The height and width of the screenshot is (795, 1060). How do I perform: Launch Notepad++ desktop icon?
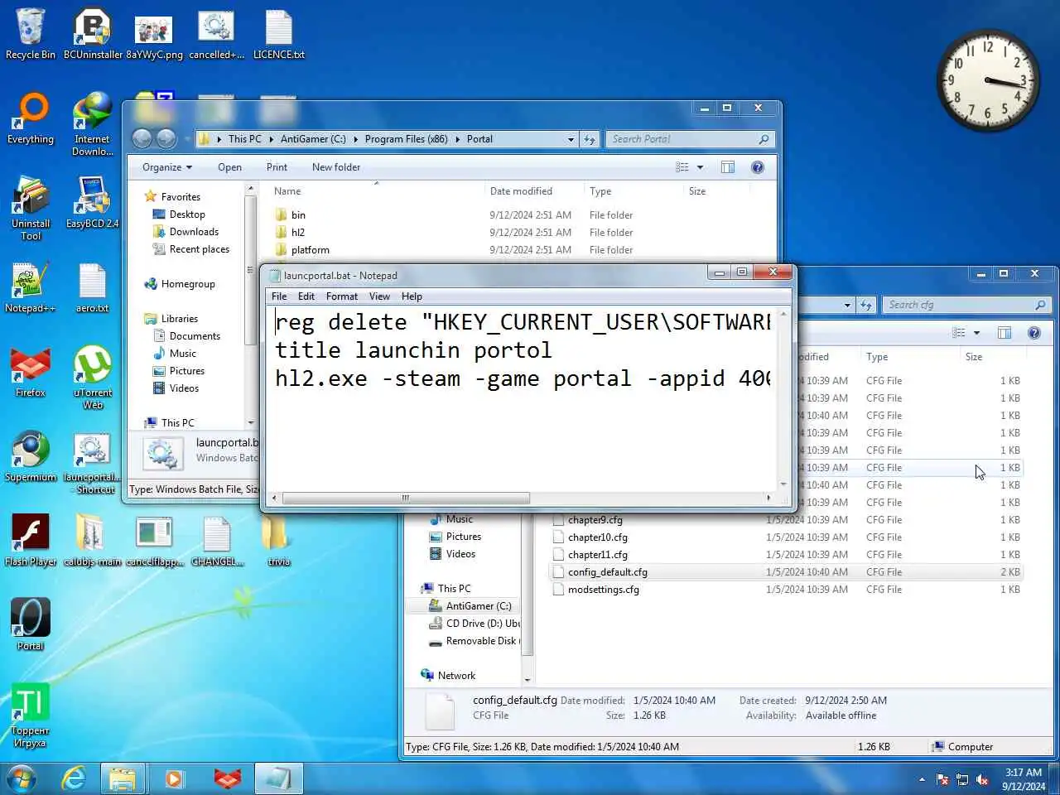coord(31,287)
